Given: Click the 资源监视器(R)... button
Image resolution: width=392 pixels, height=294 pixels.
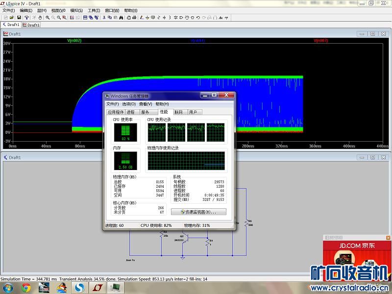Looking at the screenshot, I should click(x=198, y=212).
